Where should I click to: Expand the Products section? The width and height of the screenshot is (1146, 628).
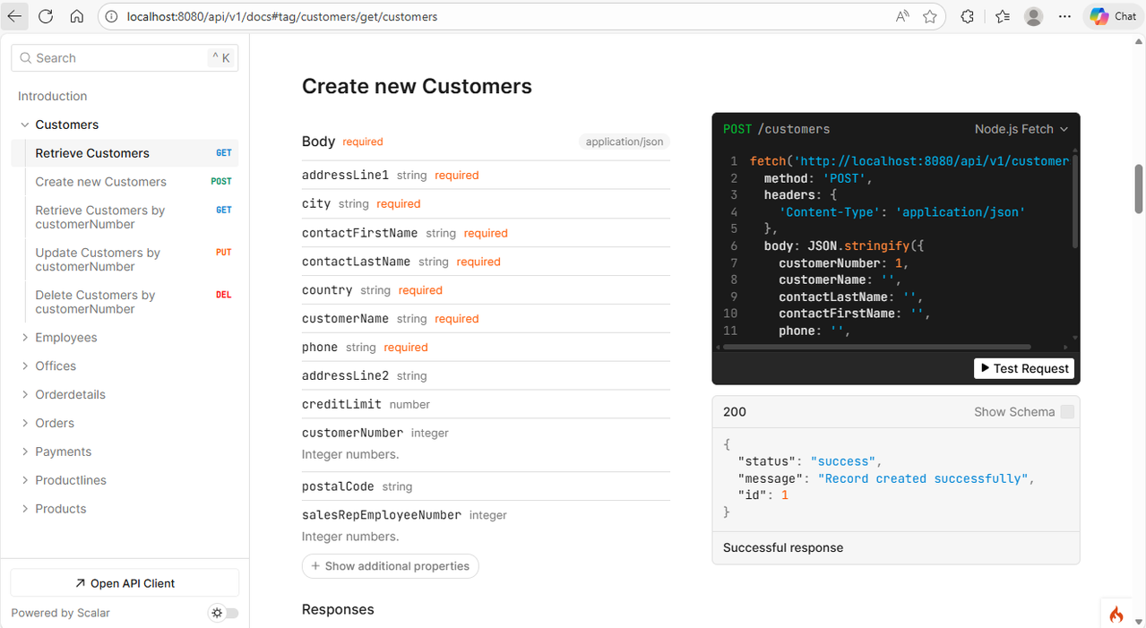click(25, 509)
